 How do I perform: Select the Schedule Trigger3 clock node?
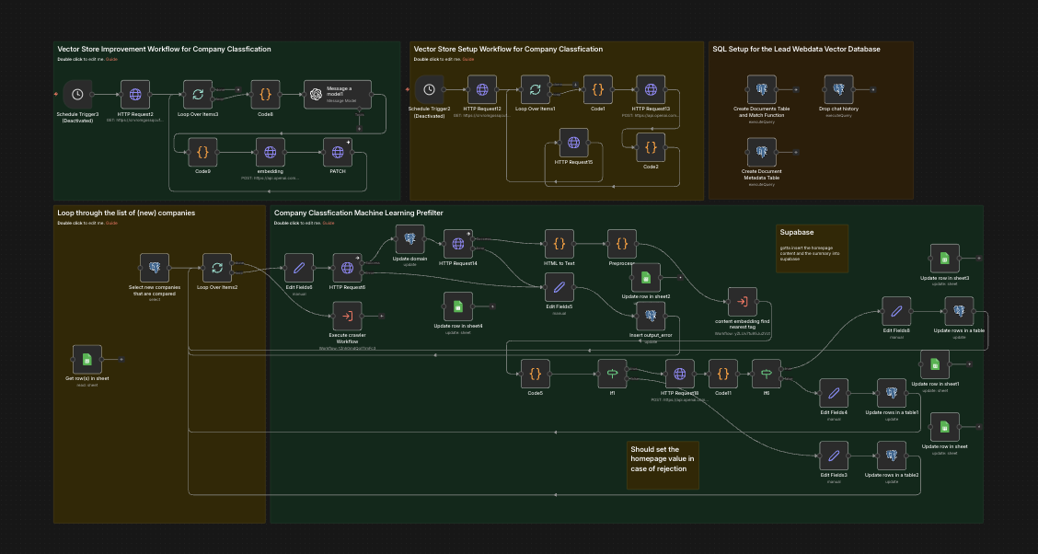77,95
